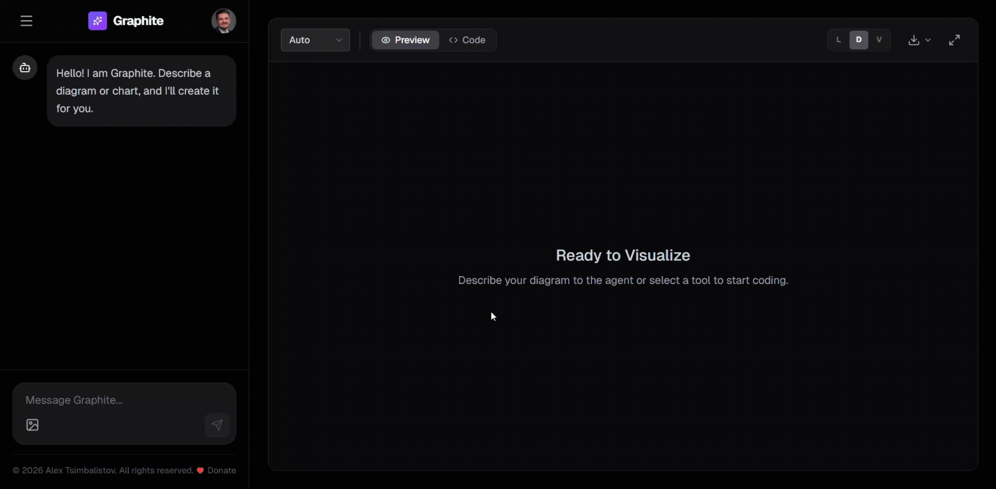This screenshot has height=489, width=996.
Task: Click the Graphite sparkle logo icon
Action: (97, 21)
